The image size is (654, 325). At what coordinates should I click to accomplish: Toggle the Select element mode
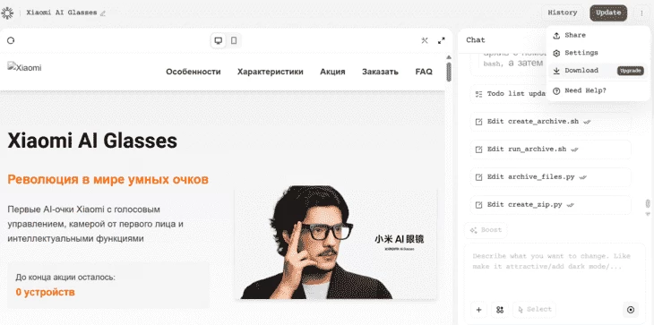(x=535, y=310)
